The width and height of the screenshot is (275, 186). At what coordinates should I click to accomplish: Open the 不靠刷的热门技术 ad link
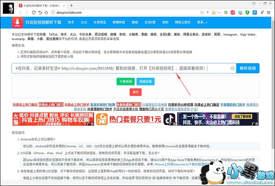[x=233, y=104]
